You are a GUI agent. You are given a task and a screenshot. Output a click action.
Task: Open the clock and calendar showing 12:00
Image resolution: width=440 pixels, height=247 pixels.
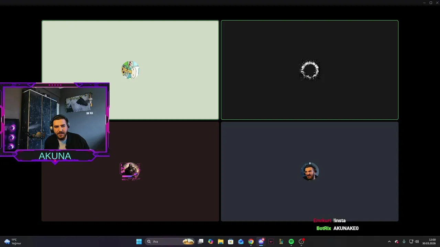point(429,242)
